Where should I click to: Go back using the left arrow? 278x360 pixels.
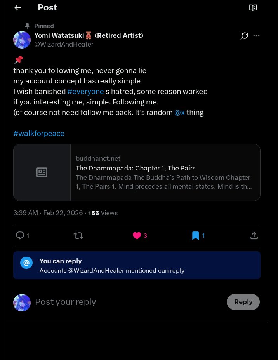(17, 8)
